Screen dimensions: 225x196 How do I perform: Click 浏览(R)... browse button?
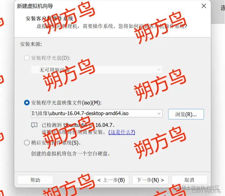pyautogui.click(x=186, y=114)
